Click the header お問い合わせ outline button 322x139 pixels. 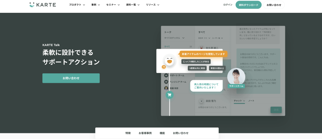(x=274, y=5)
